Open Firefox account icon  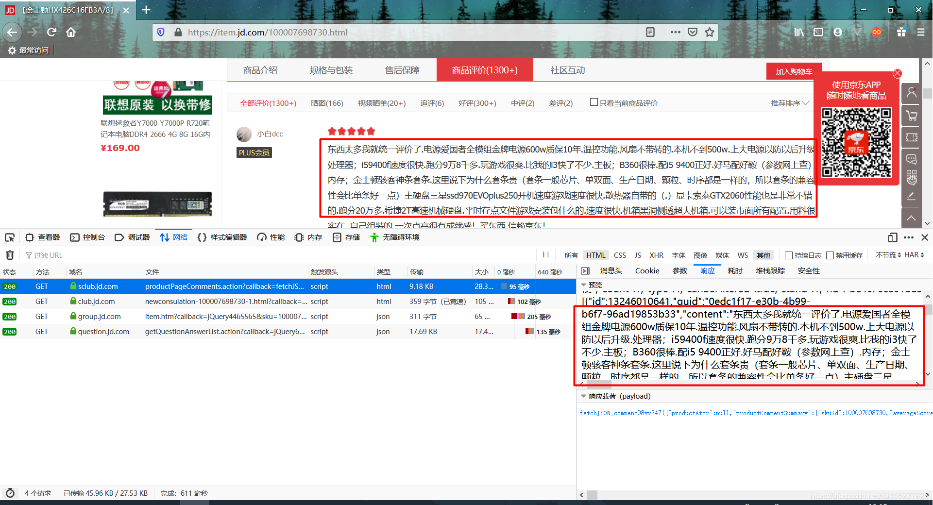[838, 32]
